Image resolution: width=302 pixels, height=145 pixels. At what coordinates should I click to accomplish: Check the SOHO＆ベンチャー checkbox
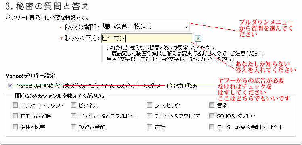(x=212, y=116)
